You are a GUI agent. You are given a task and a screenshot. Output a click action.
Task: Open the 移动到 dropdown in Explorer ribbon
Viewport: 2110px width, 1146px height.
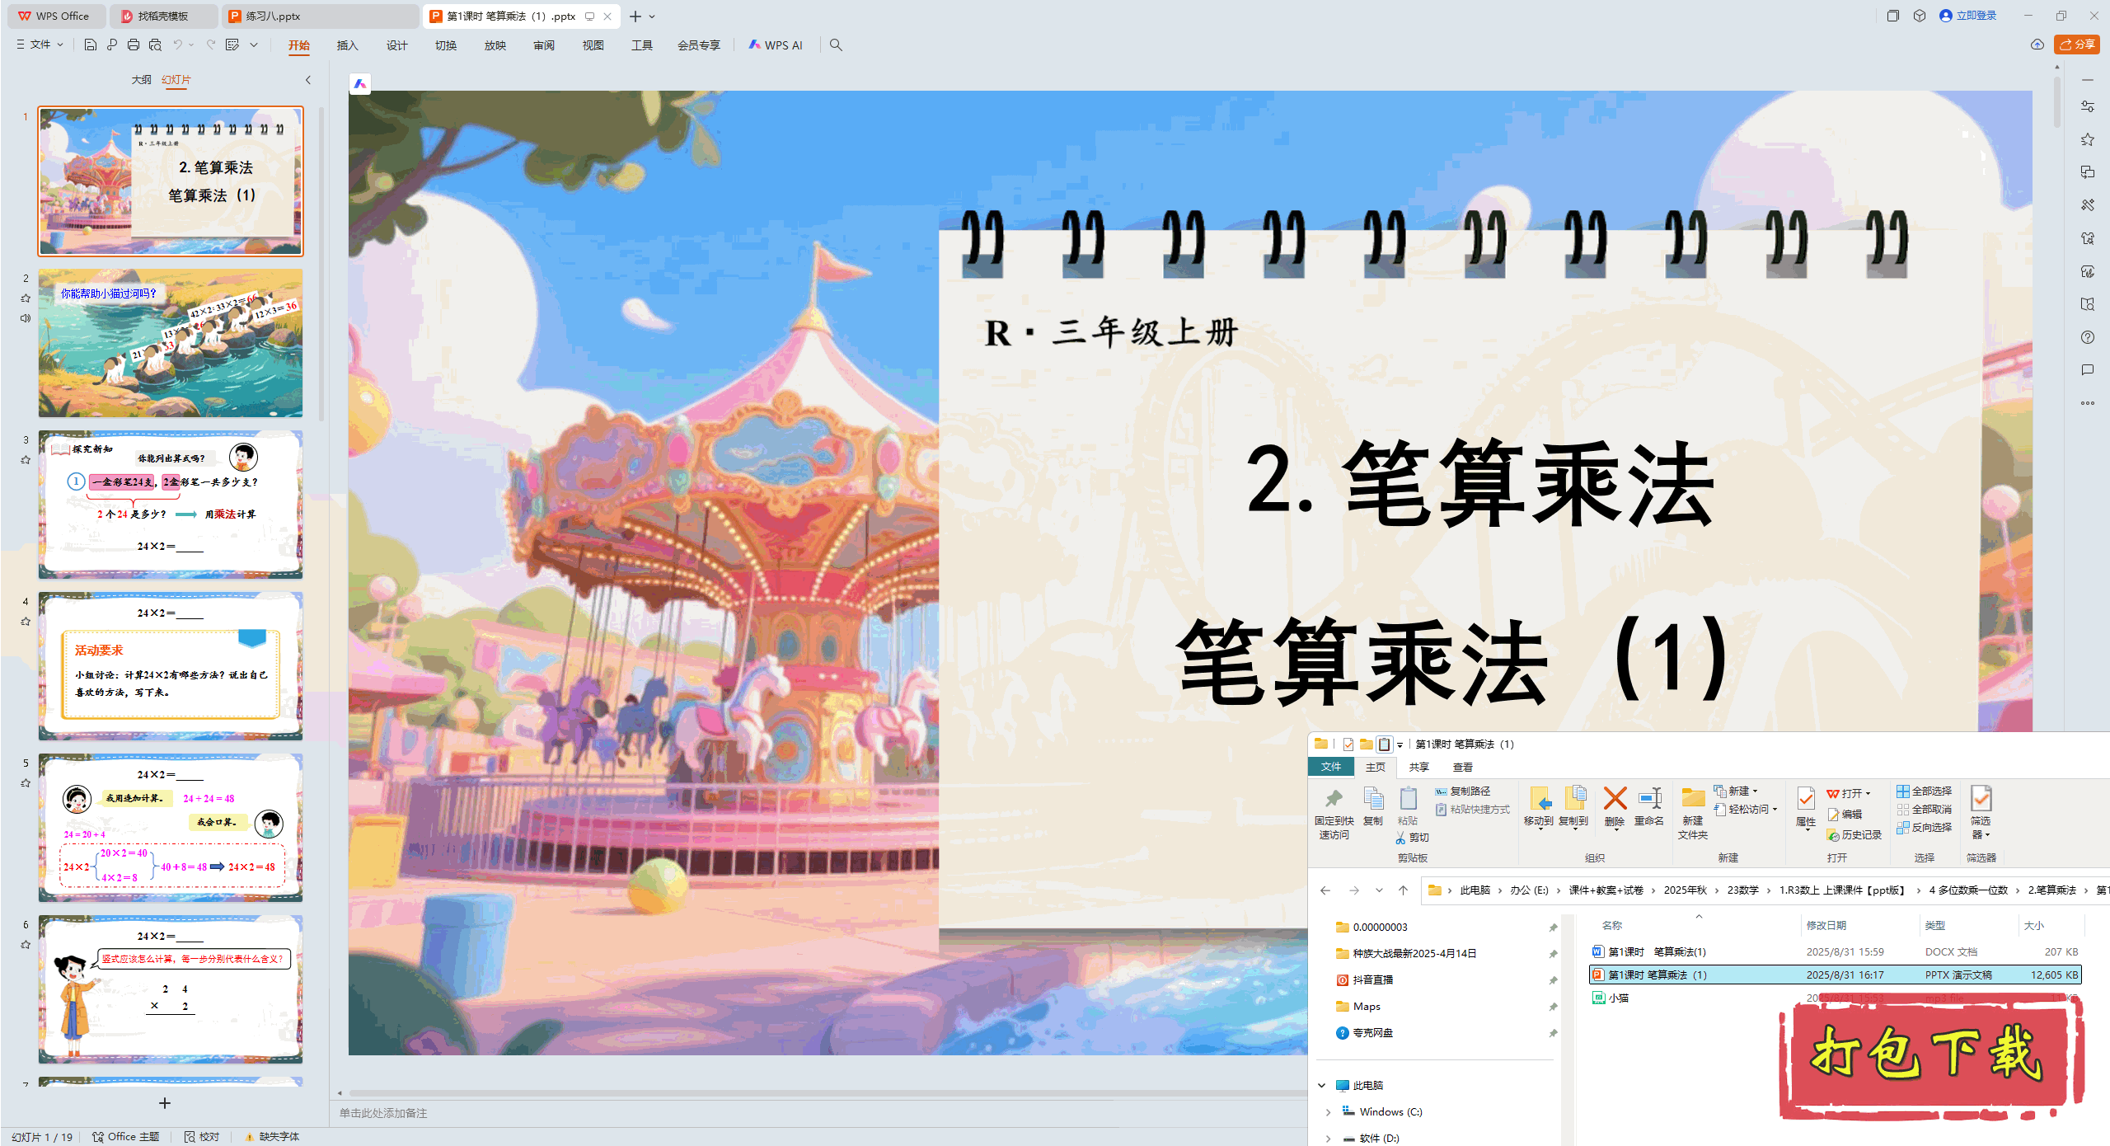[1540, 829]
